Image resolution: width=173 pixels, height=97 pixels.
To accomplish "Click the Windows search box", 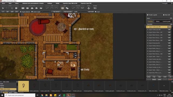I will tap(20, 95).
